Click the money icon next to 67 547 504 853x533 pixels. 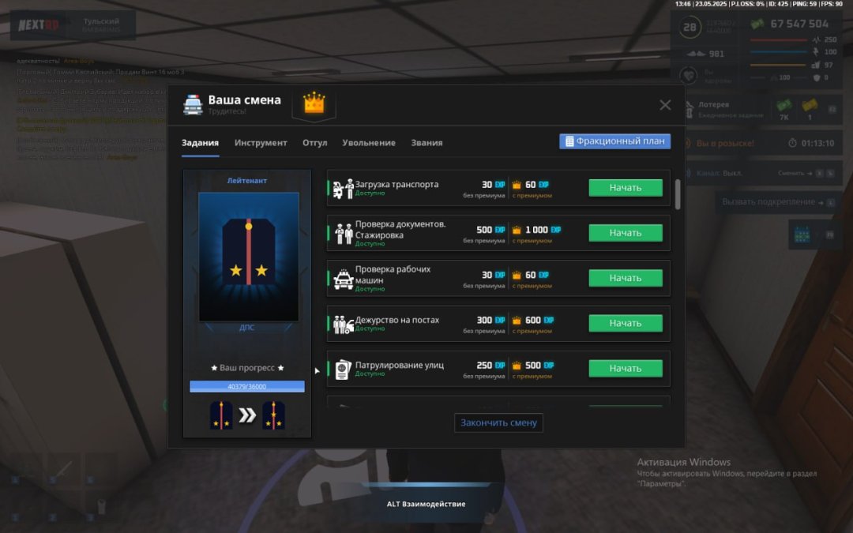coord(757,24)
